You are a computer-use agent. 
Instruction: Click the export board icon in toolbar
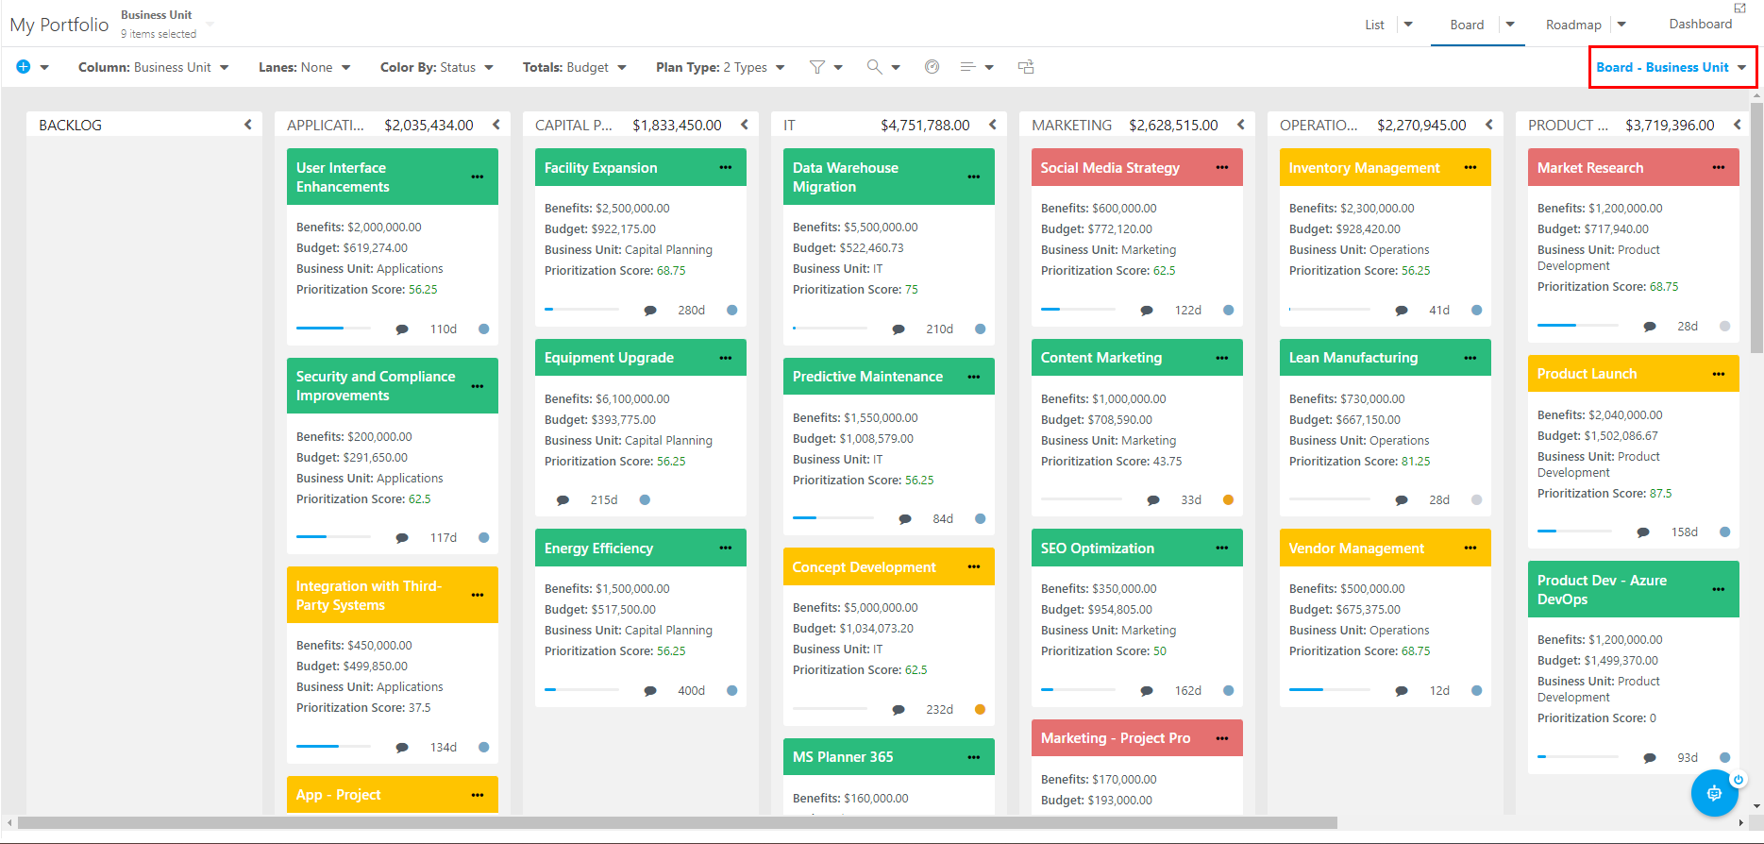tap(1026, 67)
